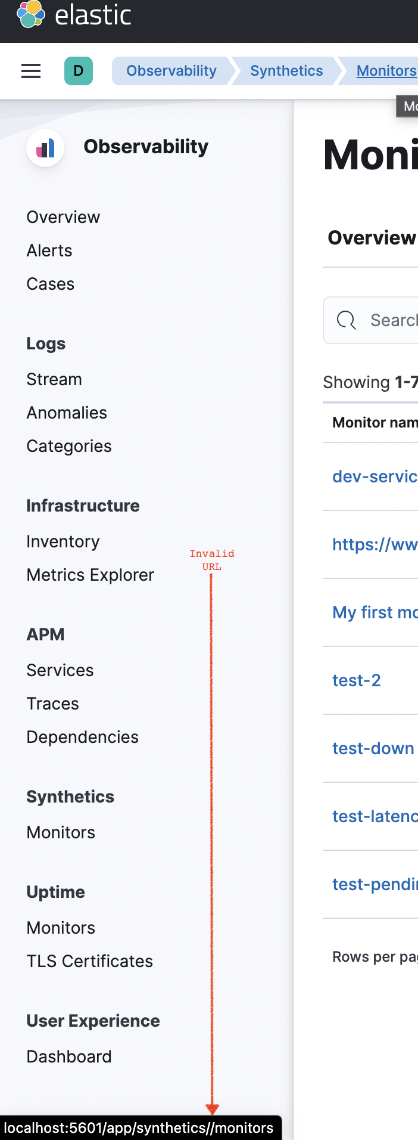Open Cases from the sidebar
Image resolution: width=418 pixels, height=1140 pixels.
click(50, 284)
